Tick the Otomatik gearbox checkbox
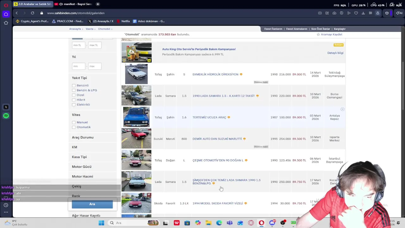405x228 pixels. click(x=74, y=127)
